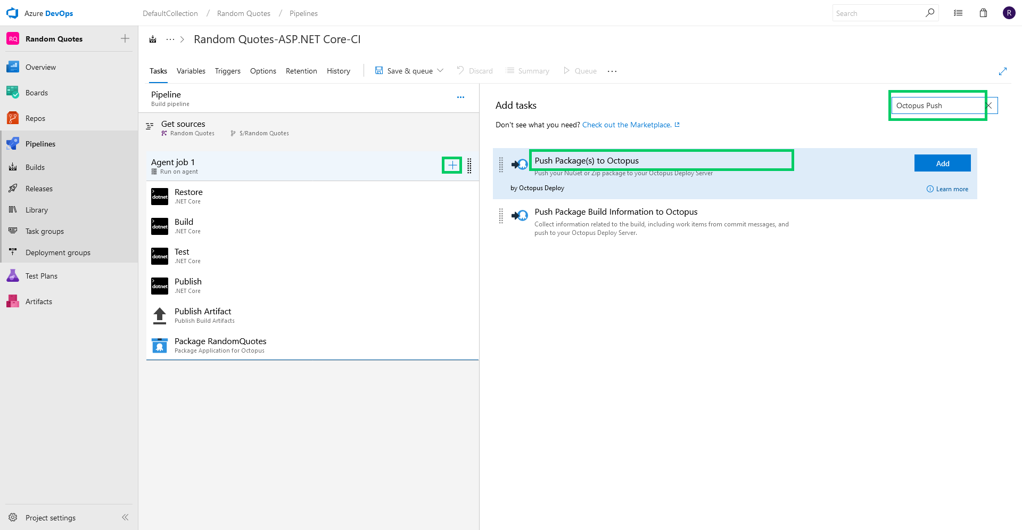Screen dimensions: 1022x530
Task: Open the user profile avatar R
Action: point(1009,13)
